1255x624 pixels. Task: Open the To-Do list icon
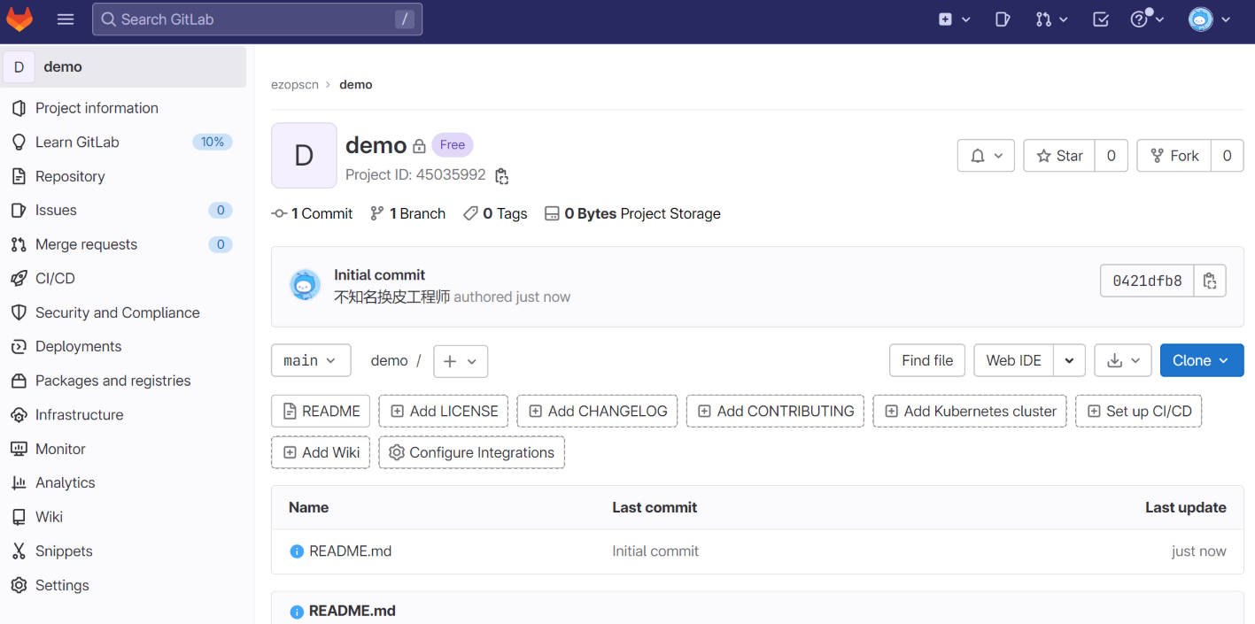tap(1101, 19)
